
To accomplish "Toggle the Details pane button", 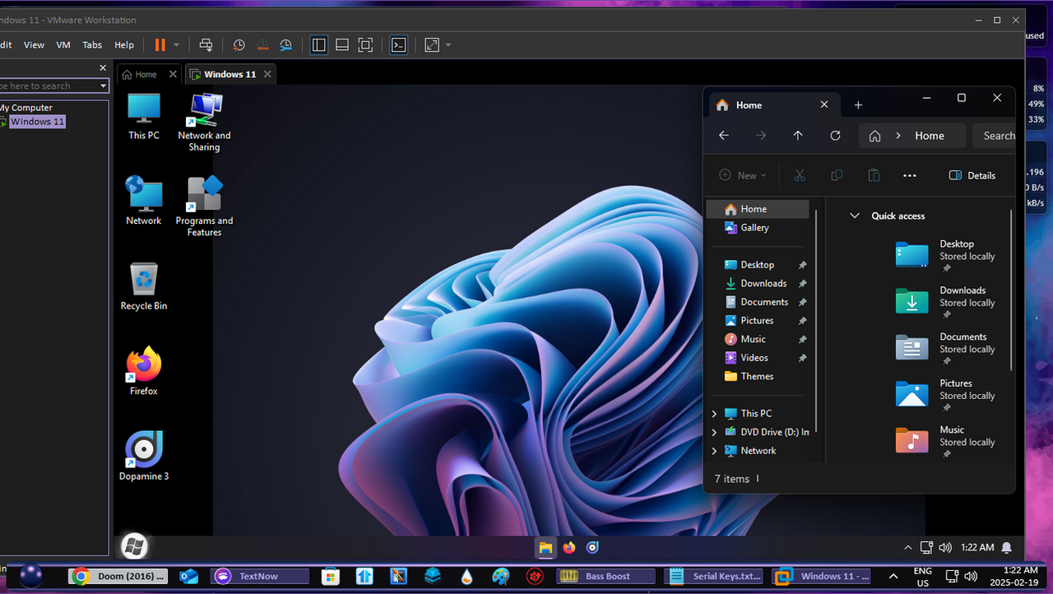I will tap(972, 175).
